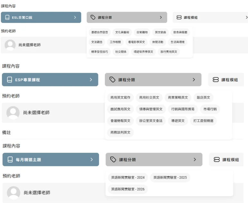The width and height of the screenshot is (248, 203).
Task: Select the 休閒活動 tag
Action: coord(158,42)
